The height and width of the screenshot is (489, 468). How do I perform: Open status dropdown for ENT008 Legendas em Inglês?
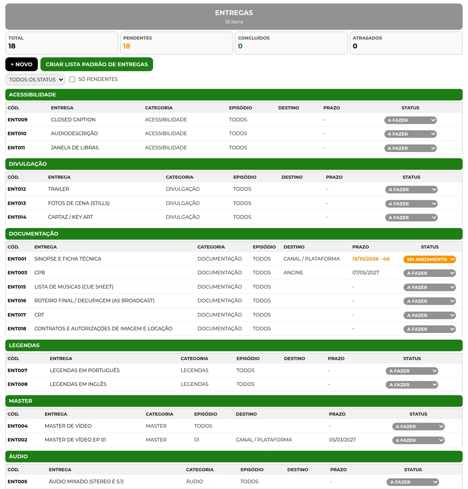412,385
